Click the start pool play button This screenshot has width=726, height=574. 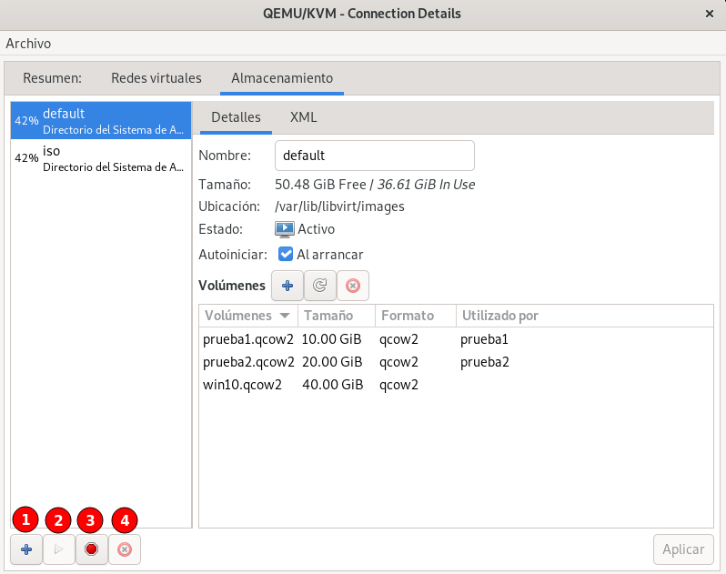click(59, 549)
